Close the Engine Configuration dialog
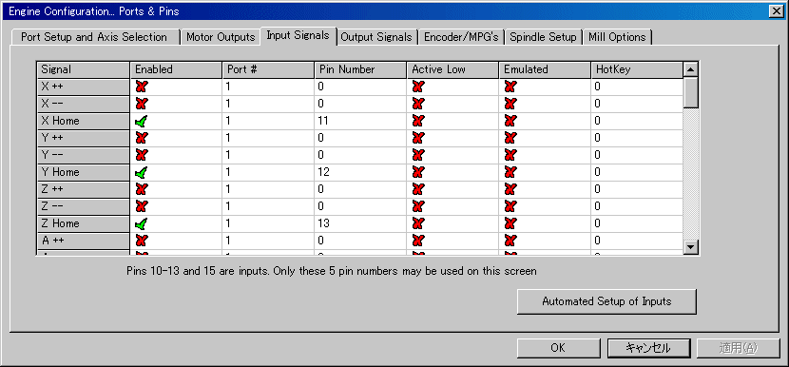 [776, 10]
